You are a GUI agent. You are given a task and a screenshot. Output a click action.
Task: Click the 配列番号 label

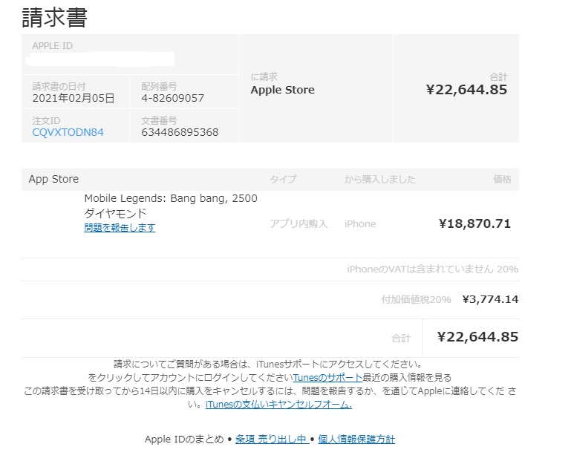tap(159, 86)
